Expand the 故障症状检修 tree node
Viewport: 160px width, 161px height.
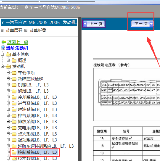pyautogui.click(x=8, y=79)
